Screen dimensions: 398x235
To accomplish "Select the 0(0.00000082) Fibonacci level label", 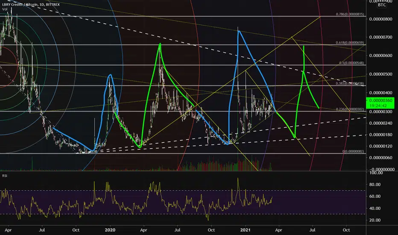I will point(353,151).
